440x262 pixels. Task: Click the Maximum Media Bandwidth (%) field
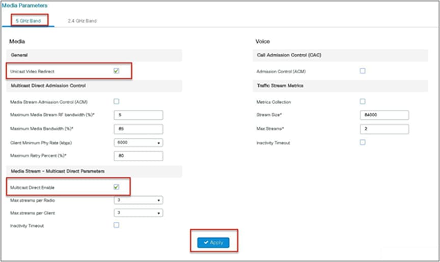[x=139, y=129]
